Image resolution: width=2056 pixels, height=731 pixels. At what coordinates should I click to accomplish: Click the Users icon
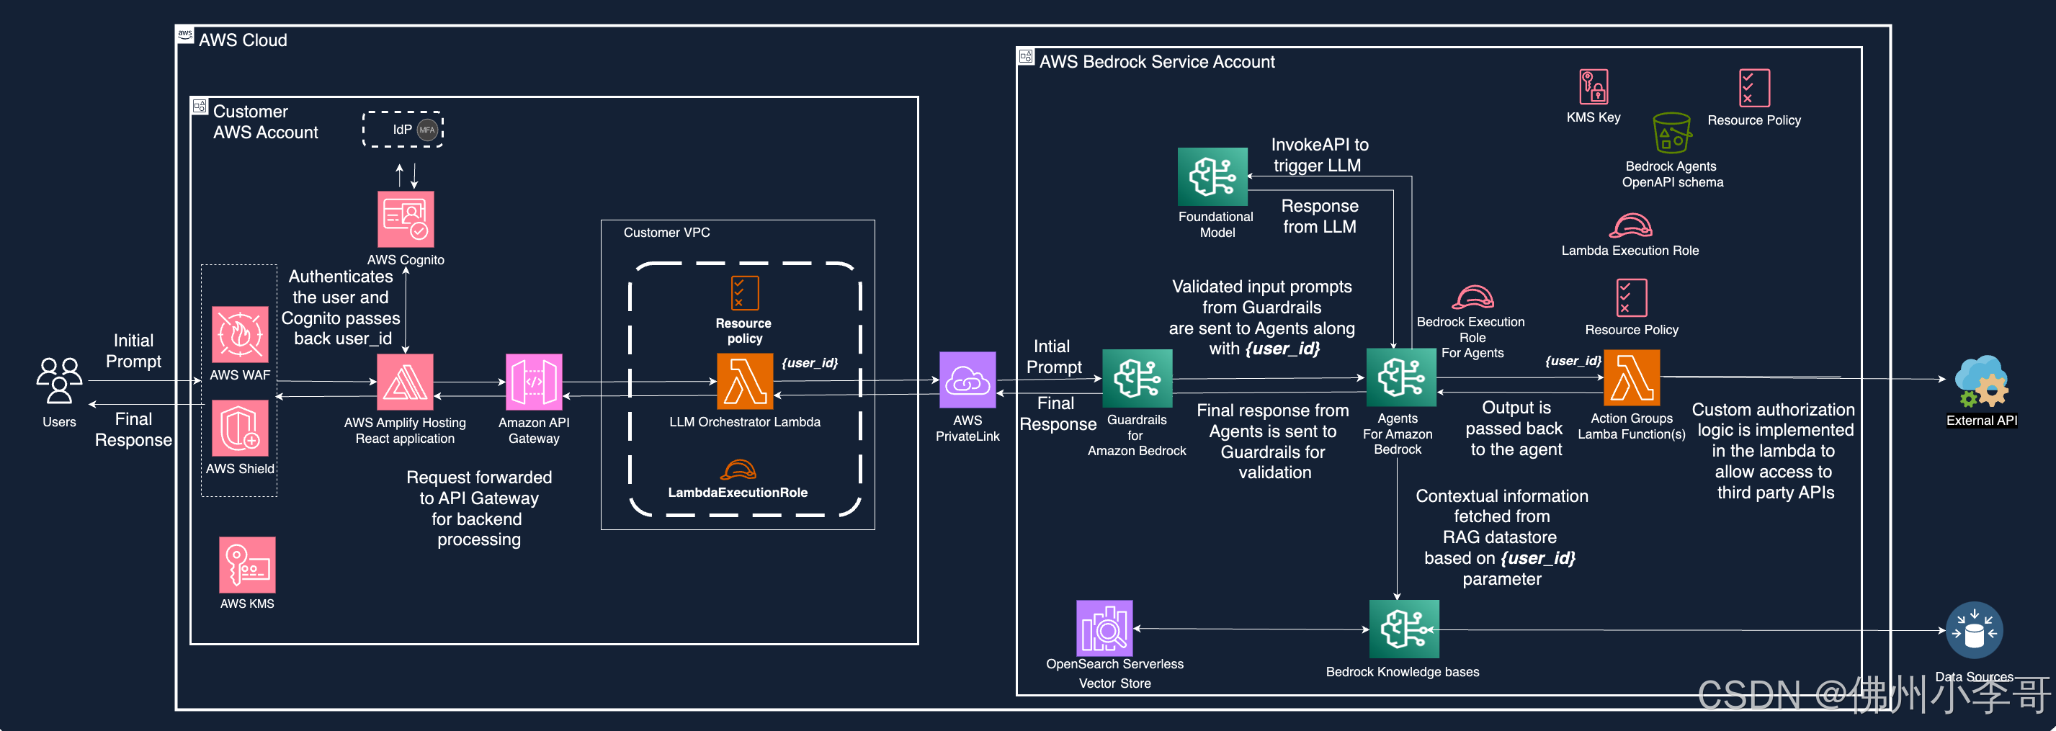point(59,380)
